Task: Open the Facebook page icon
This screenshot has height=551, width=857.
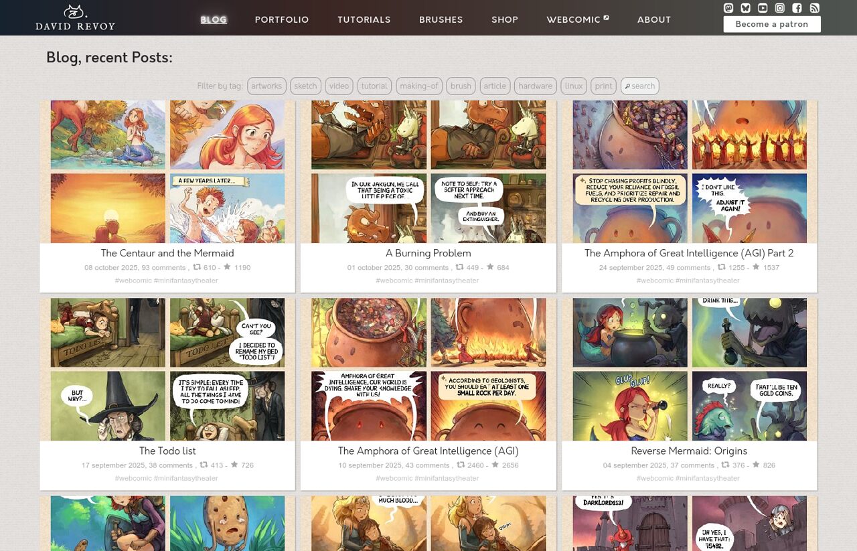Action: (x=797, y=8)
